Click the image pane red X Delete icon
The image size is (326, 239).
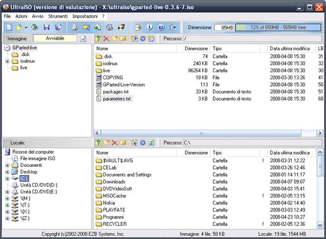click(106, 39)
